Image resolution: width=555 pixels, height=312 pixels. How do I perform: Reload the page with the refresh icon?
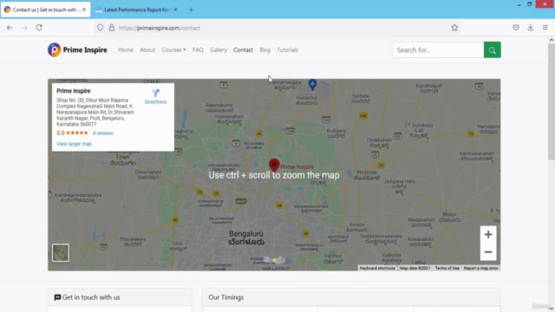[x=39, y=28]
